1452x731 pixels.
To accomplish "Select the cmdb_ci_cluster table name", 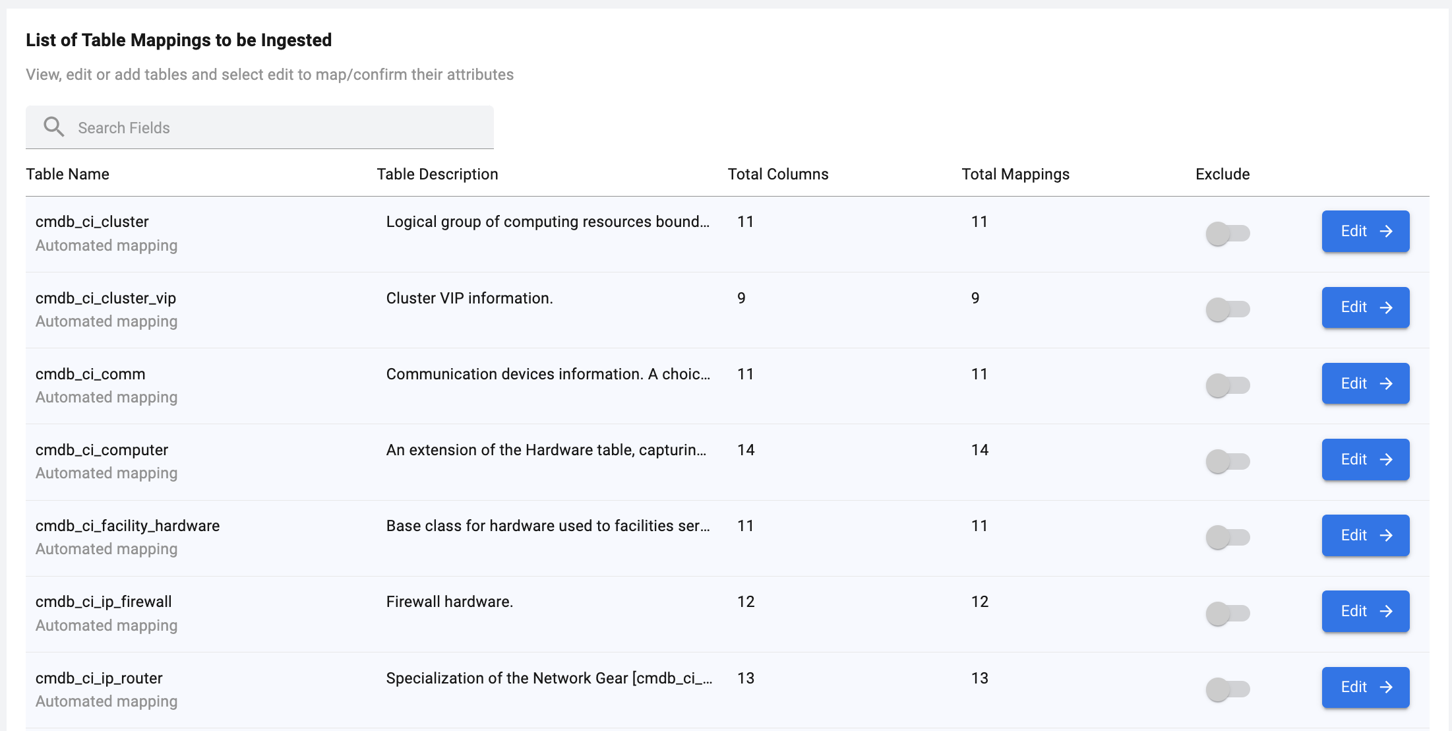I will coord(92,222).
